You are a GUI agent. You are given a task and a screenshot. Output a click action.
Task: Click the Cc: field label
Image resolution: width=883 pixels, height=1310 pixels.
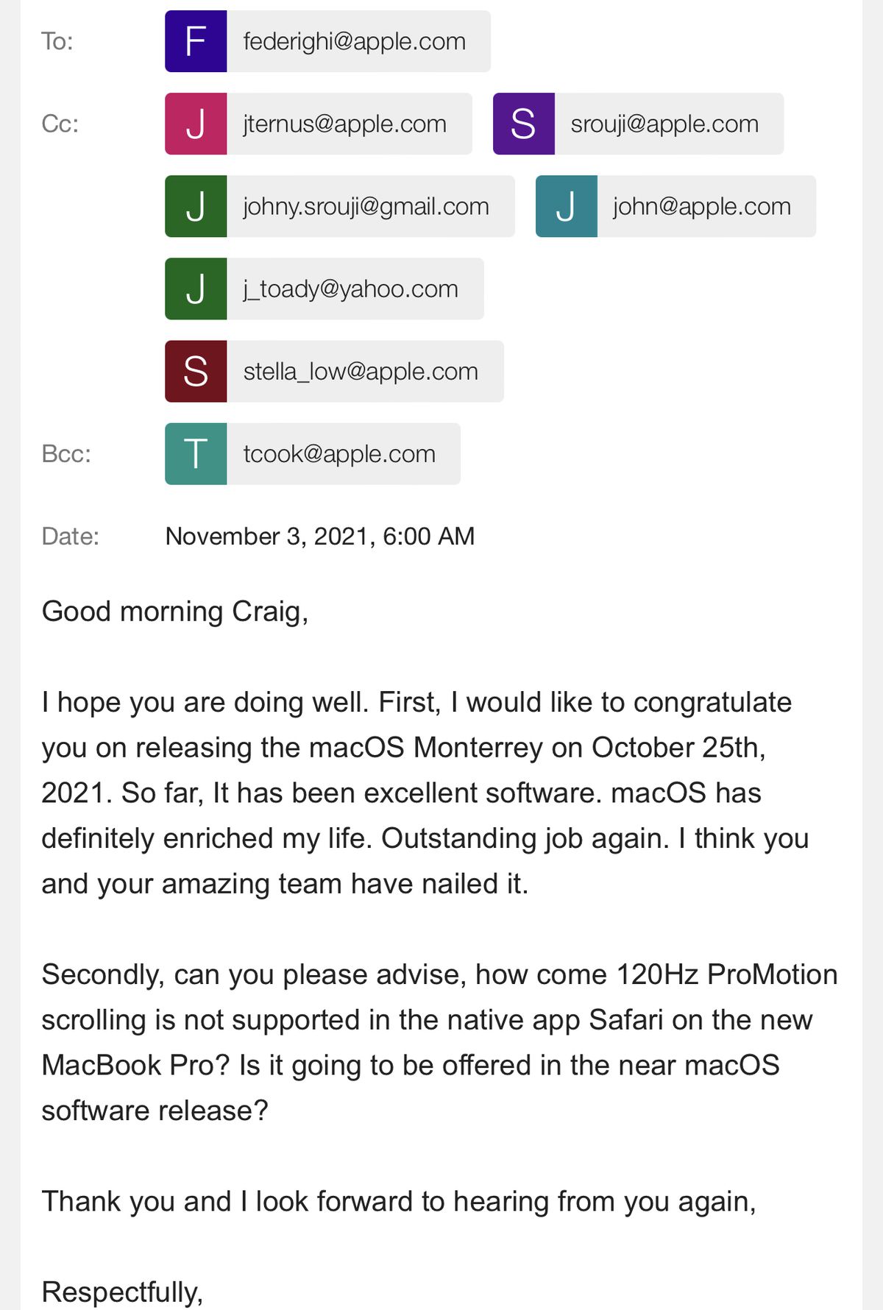[x=60, y=124]
